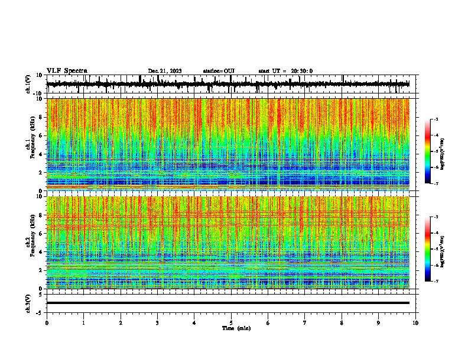This screenshot has height=362, width=468.
Task: Click the "-3" label on ch.1 color bar
Action: tap(436, 119)
